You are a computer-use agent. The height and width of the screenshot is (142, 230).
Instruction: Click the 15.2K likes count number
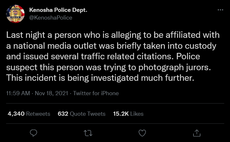coord(121,114)
